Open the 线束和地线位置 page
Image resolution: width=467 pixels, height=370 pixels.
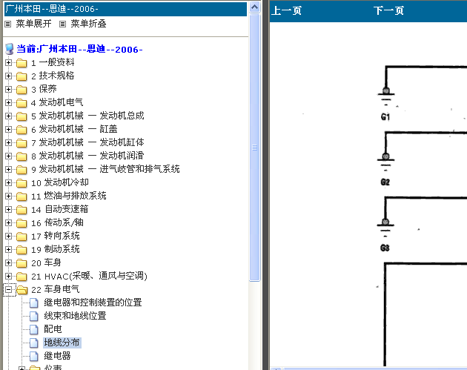coord(75,316)
